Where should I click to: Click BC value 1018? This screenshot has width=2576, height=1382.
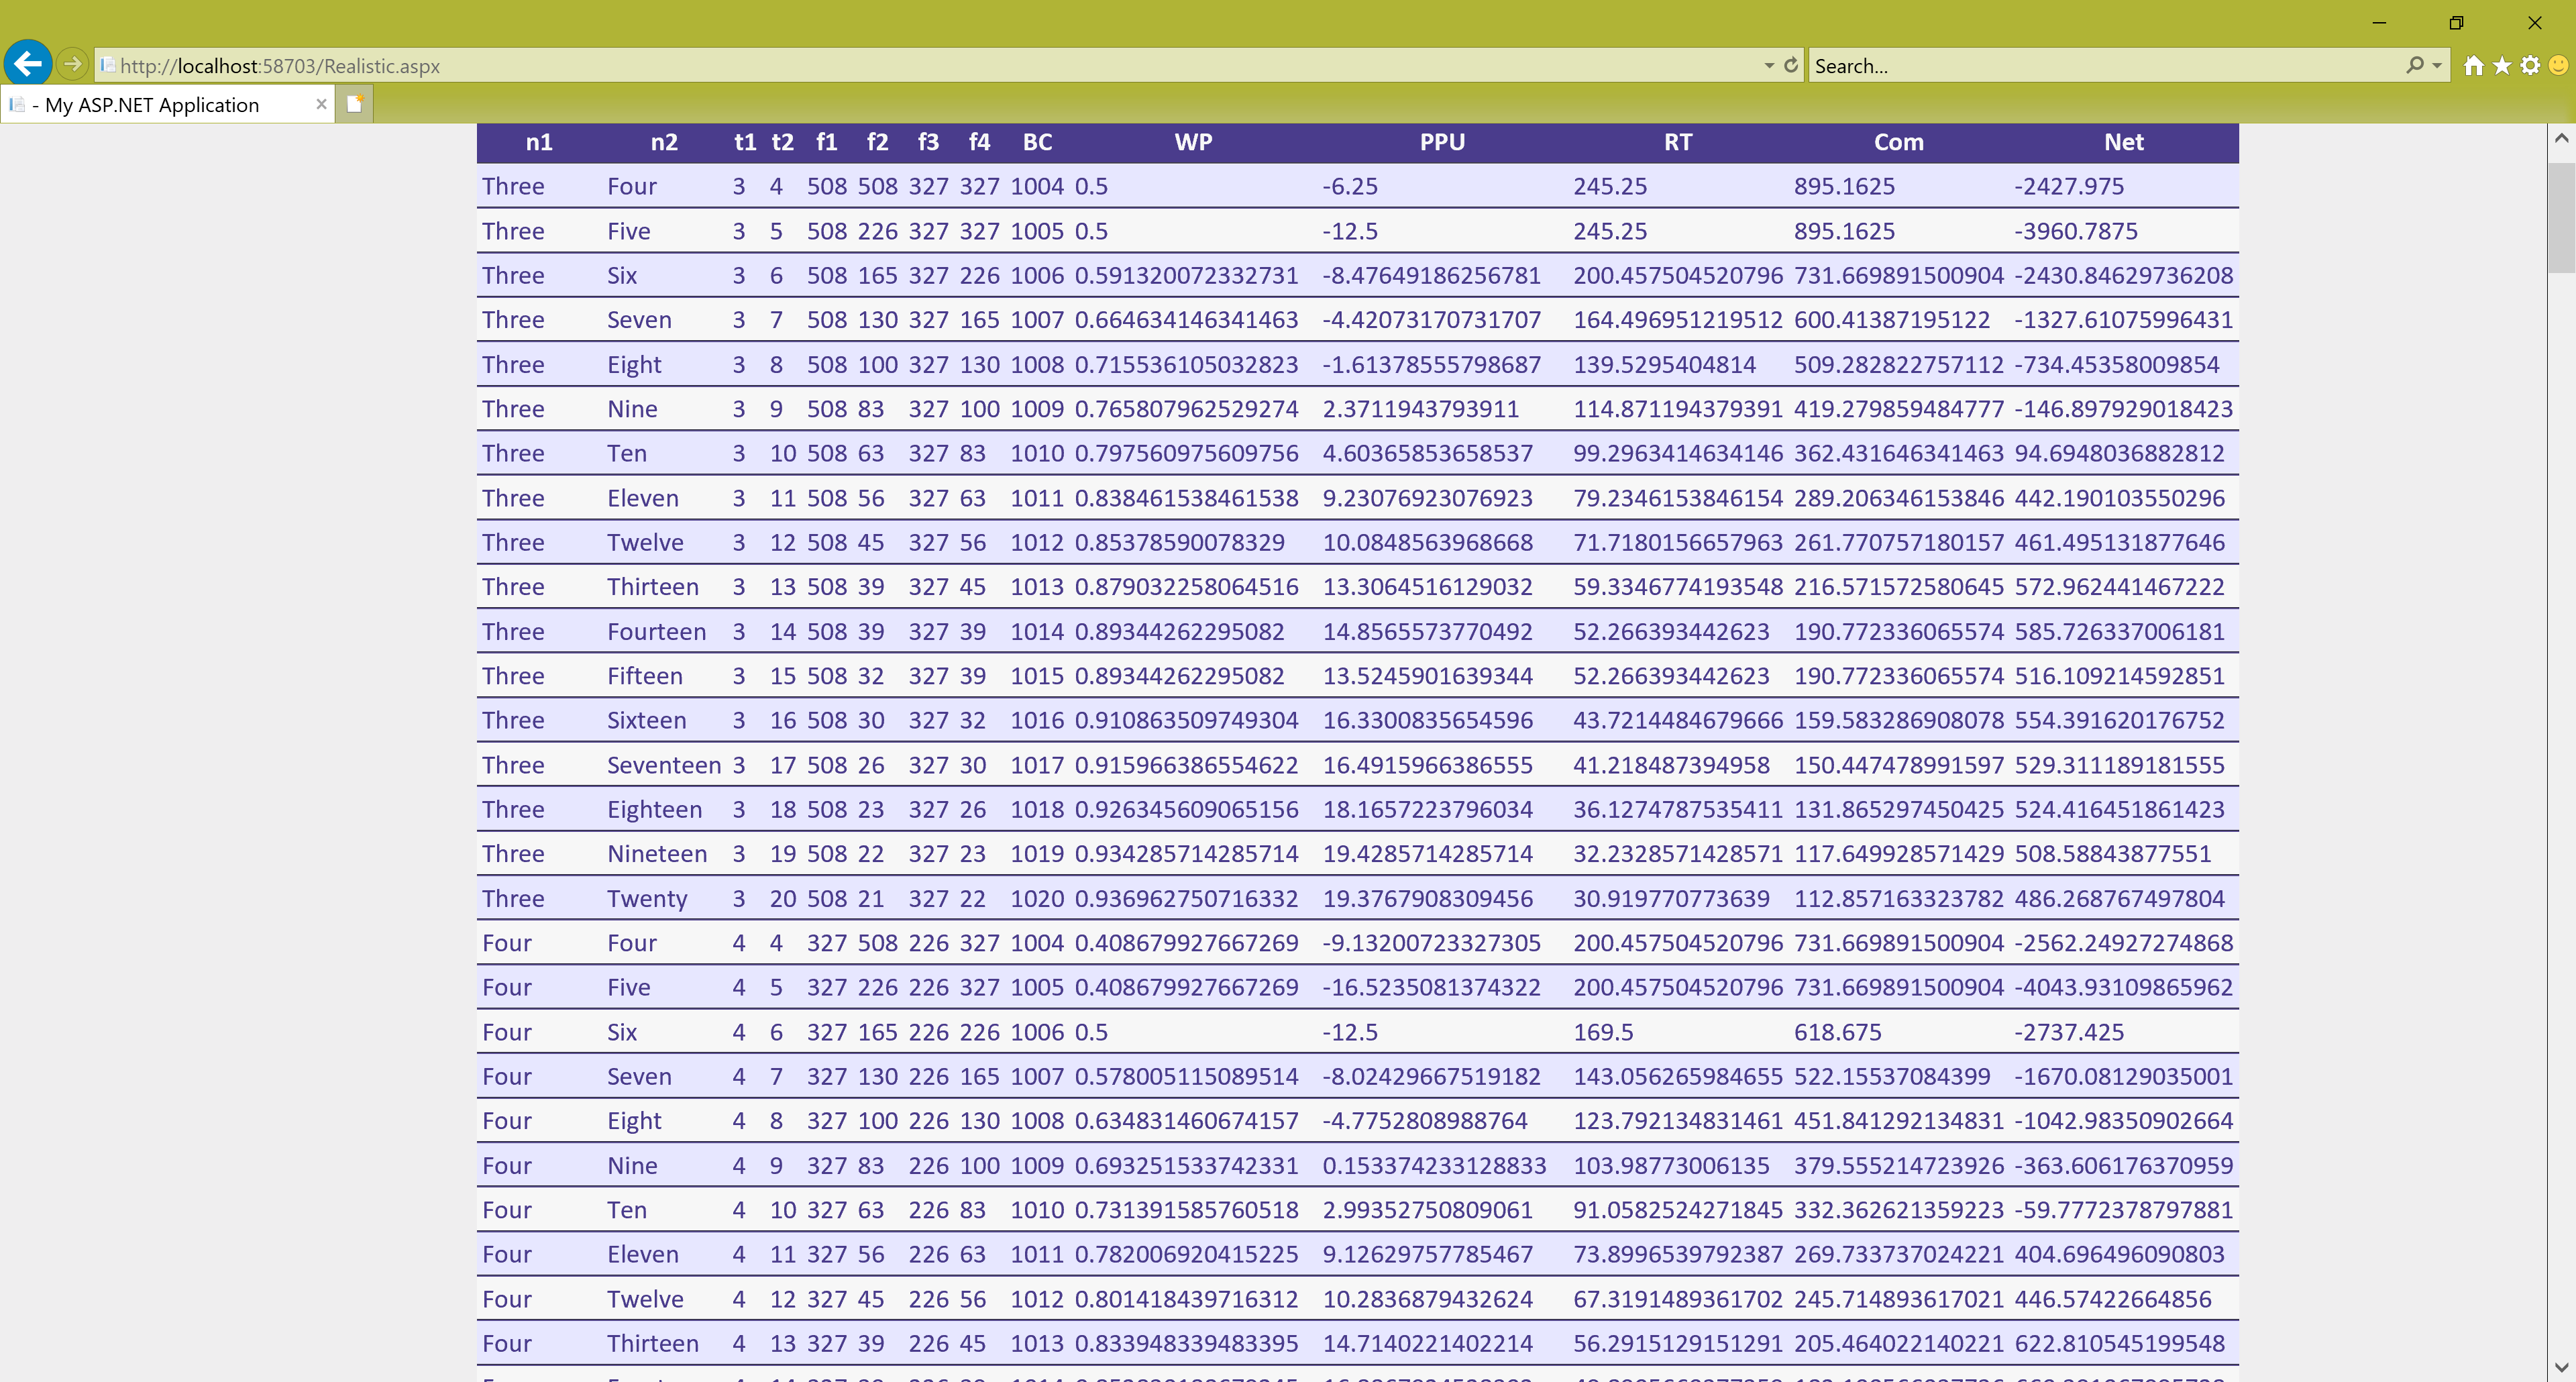(x=1037, y=809)
